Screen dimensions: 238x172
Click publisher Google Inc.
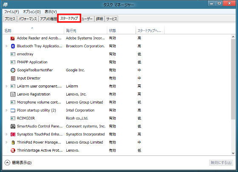(x=75, y=70)
